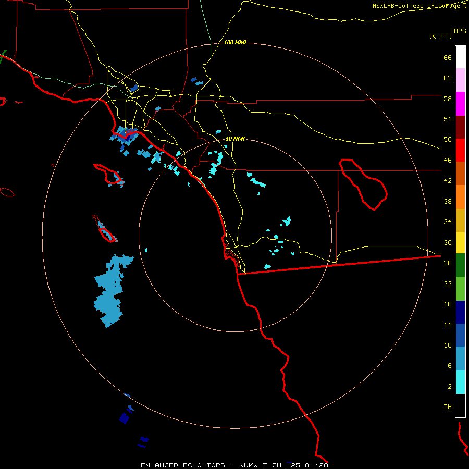Image resolution: width=469 pixels, height=469 pixels.
Task: Click the gold legend swatch
Action: pyautogui.click(x=460, y=220)
